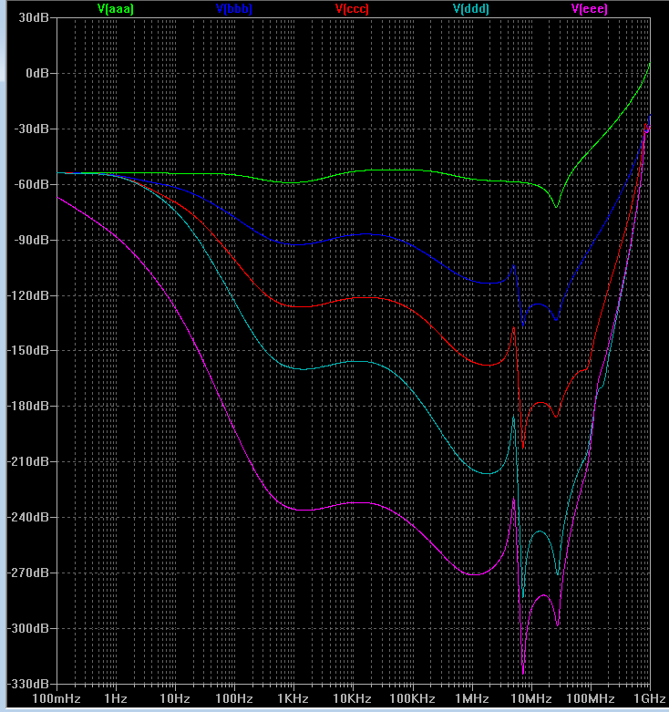Click the 30dB vertical axis label
The width and height of the screenshot is (669, 712).
tap(34, 17)
